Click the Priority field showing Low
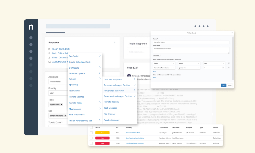Viewport: 255px width, 153px height. point(58,93)
